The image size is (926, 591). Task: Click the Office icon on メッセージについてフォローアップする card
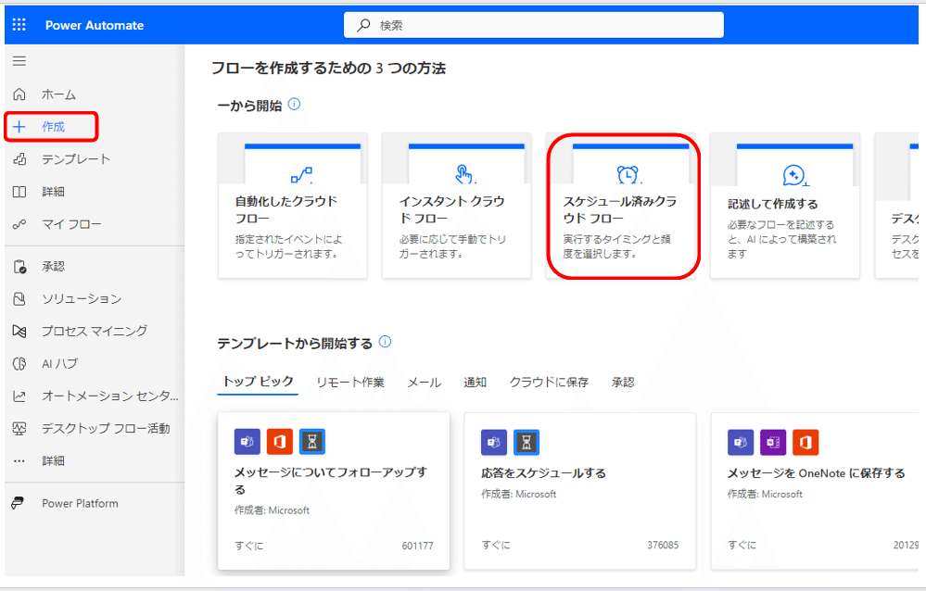tap(280, 442)
